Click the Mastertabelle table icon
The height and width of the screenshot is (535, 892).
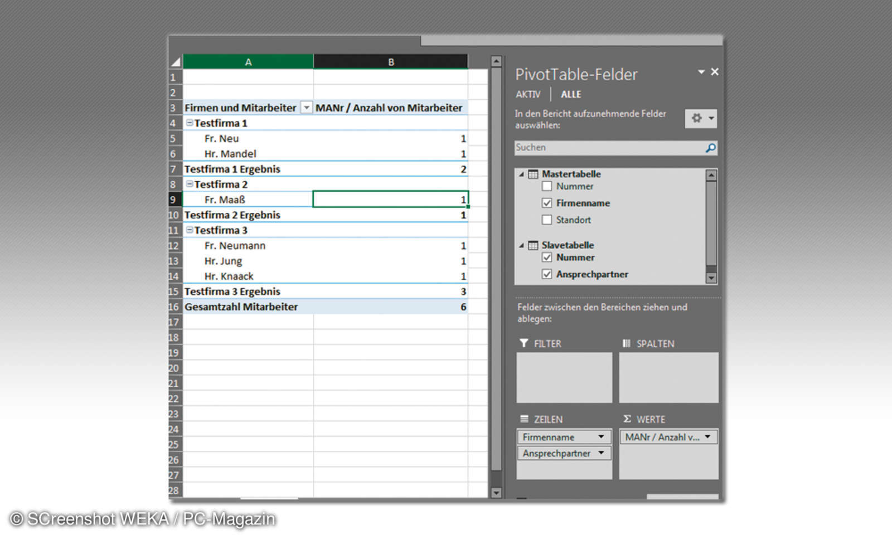[532, 174]
